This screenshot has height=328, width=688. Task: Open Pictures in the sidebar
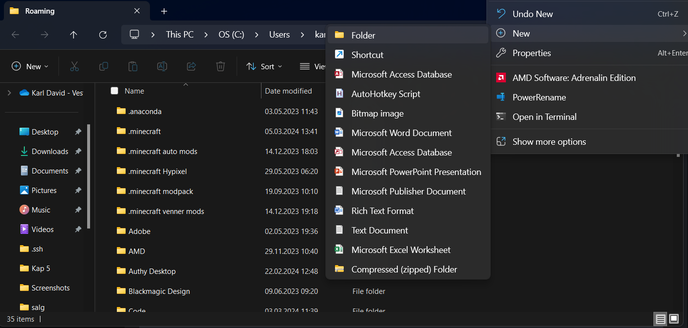pos(44,190)
